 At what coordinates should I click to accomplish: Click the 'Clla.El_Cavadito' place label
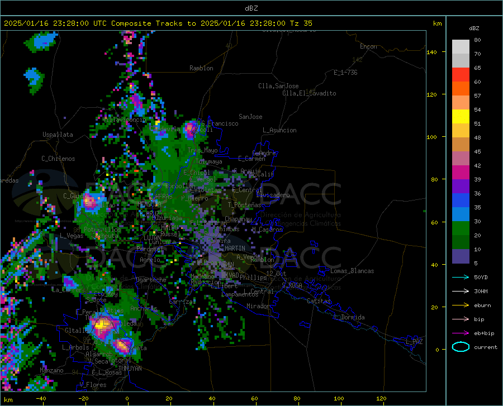point(309,93)
